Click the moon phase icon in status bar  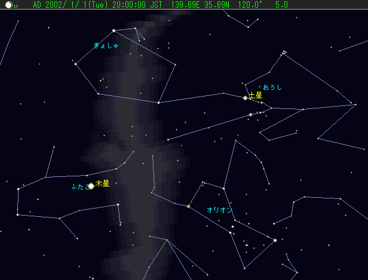tap(8, 5)
